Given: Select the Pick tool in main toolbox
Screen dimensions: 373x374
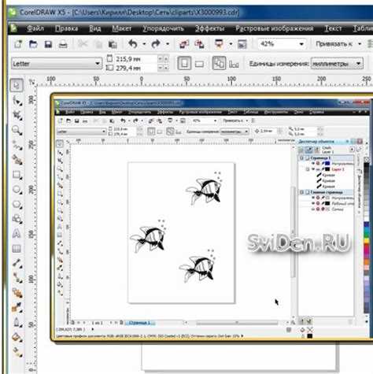Looking at the screenshot, I should click(x=17, y=86).
